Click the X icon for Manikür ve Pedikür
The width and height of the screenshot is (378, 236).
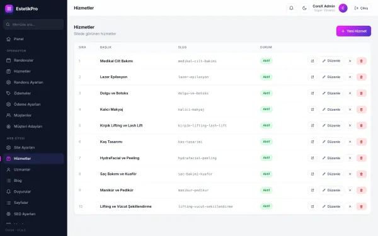(x=350, y=190)
